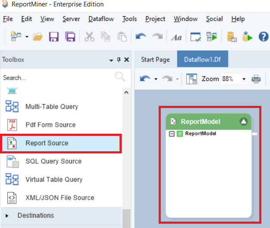The width and height of the screenshot is (270, 228).
Task: Collapse the ReportModel object using header arrow
Action: click(x=244, y=121)
